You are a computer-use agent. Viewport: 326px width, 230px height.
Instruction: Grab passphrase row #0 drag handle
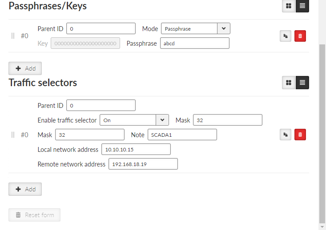[x=13, y=36]
